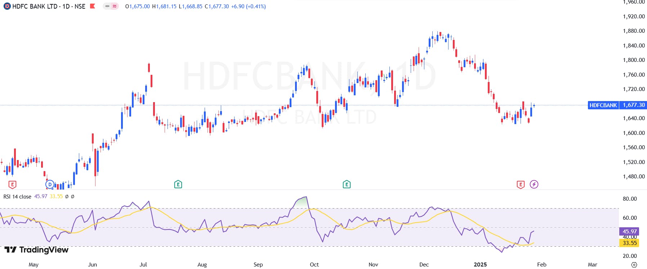647x269 pixels.
Task: Click the Jul label on time axis
Action: 143,265
